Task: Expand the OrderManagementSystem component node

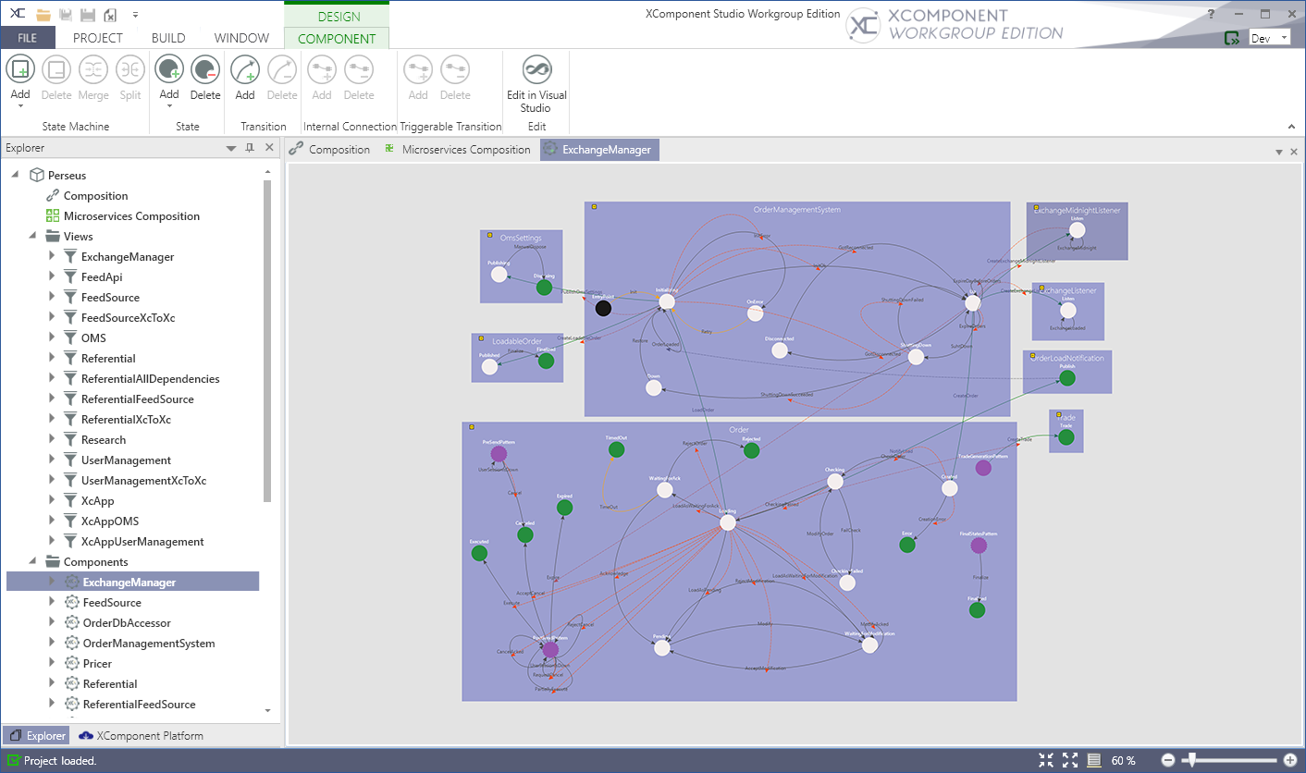Action: tap(52, 644)
